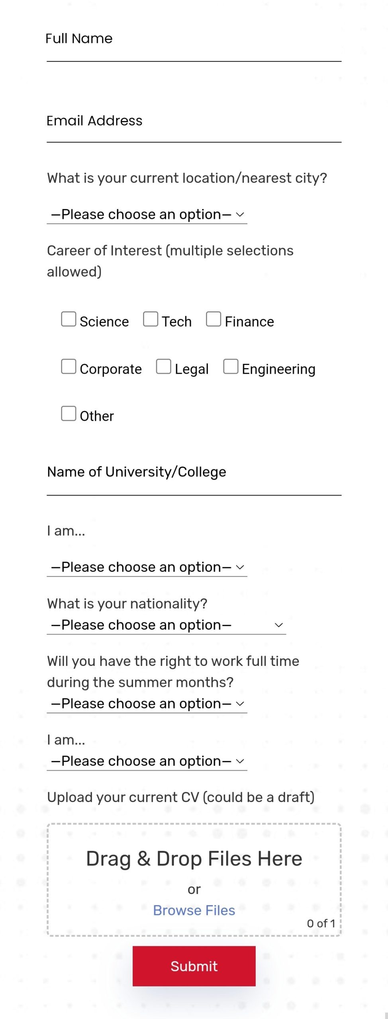Tick the Other career checkbox
This screenshot has width=388, height=1019.
pos(69,414)
